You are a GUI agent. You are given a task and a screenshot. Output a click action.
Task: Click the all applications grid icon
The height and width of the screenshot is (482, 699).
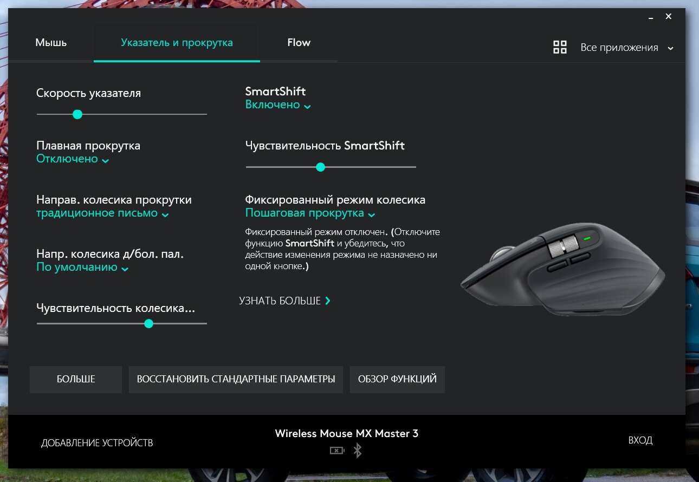[x=560, y=47]
